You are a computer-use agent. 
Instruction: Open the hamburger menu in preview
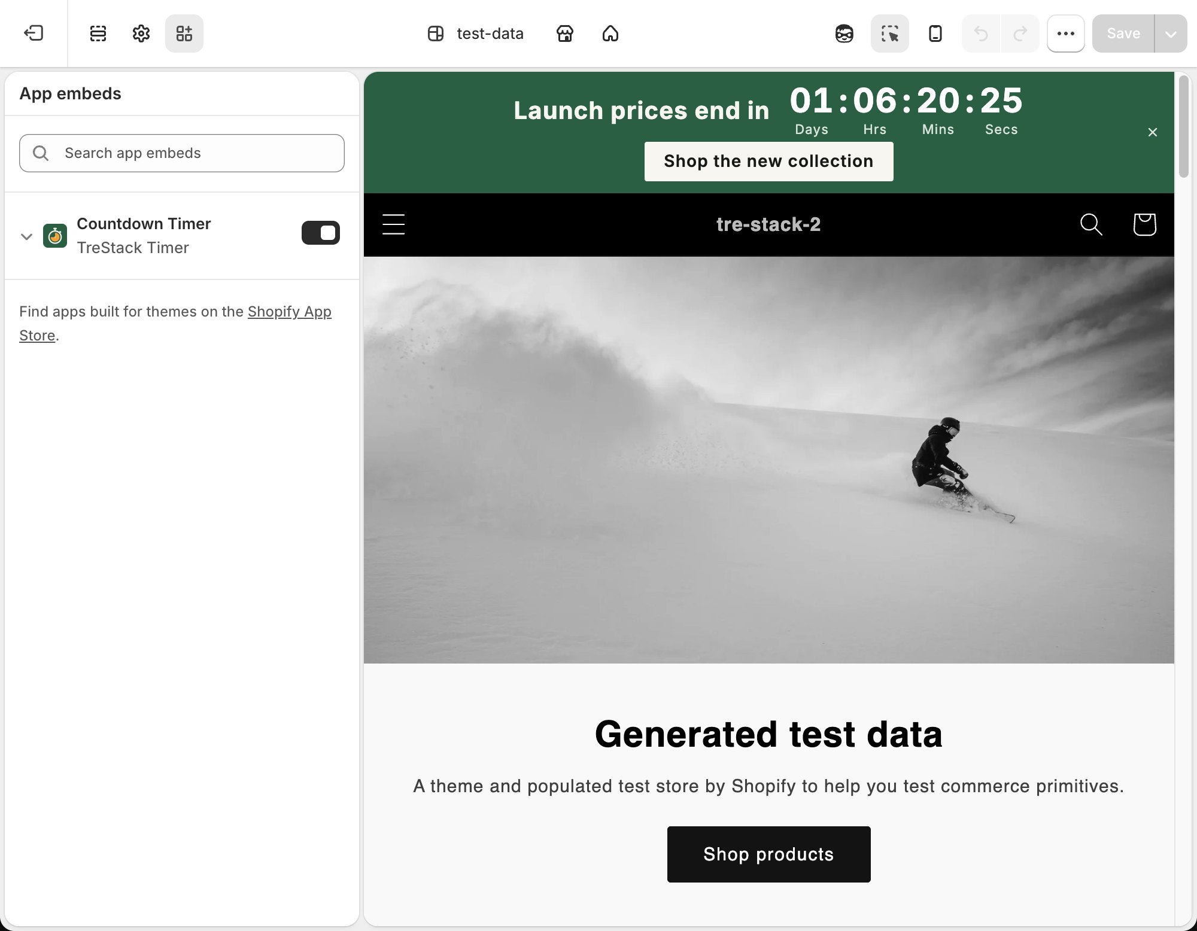click(394, 224)
